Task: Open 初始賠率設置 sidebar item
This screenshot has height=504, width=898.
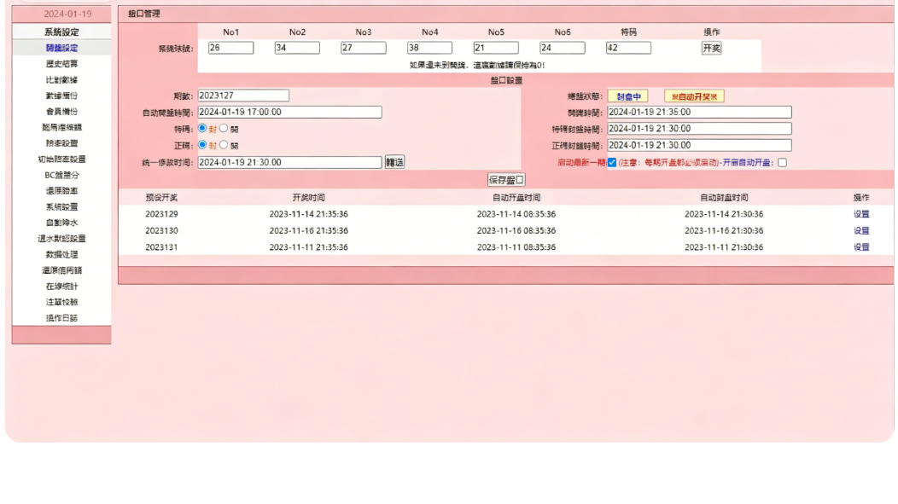Action: tap(61, 159)
